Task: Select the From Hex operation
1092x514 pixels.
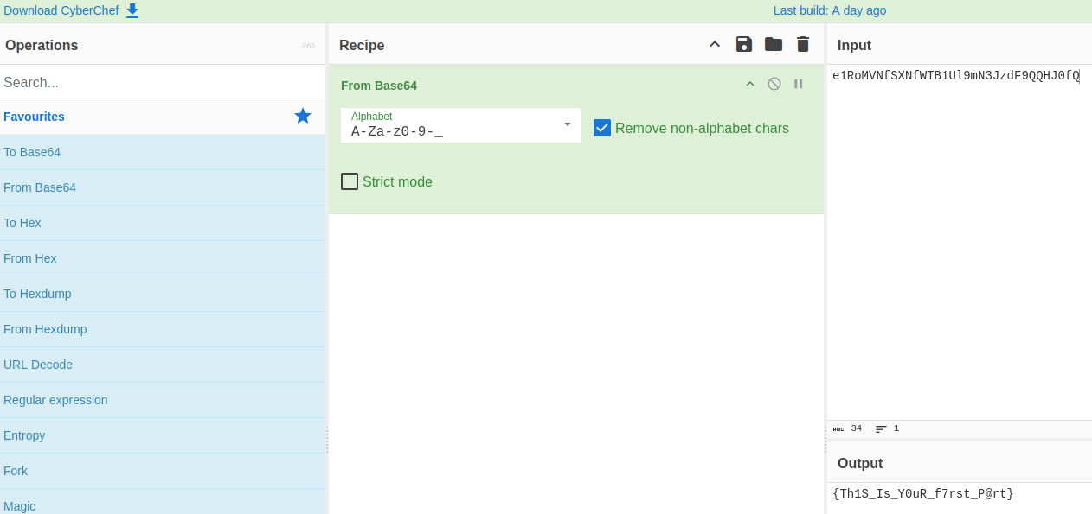Action: pyautogui.click(x=163, y=258)
